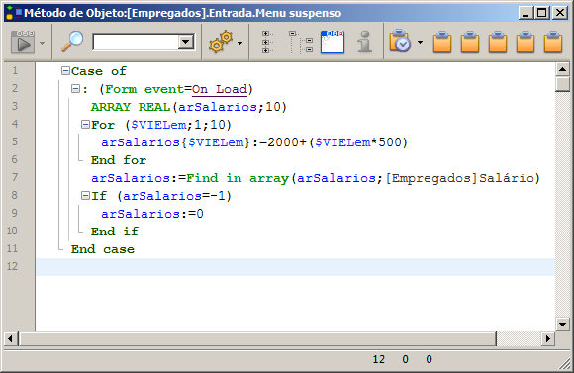Collapse the If (arSalarios=-1) block
The width and height of the screenshot is (574, 373).
[85, 196]
